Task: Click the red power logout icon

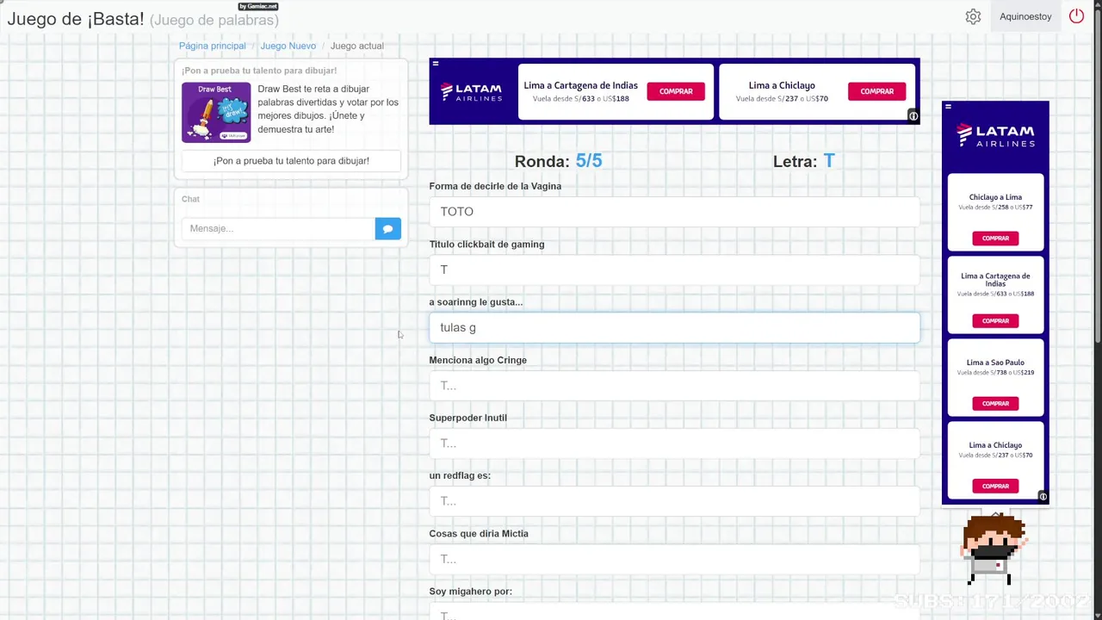Action: click(1076, 16)
